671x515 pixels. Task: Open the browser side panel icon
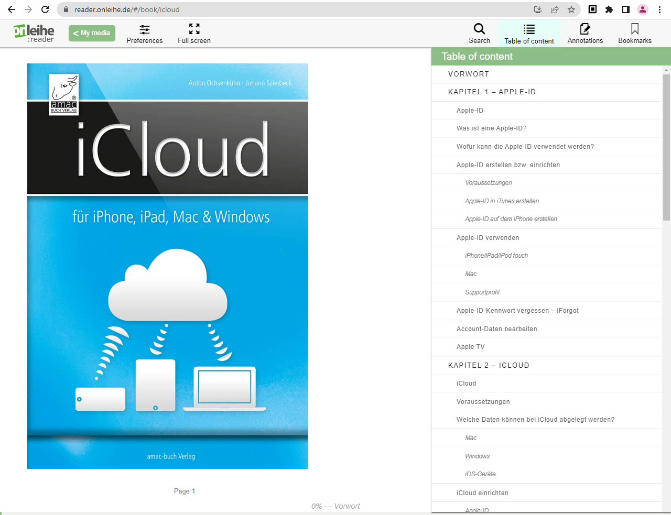click(626, 9)
